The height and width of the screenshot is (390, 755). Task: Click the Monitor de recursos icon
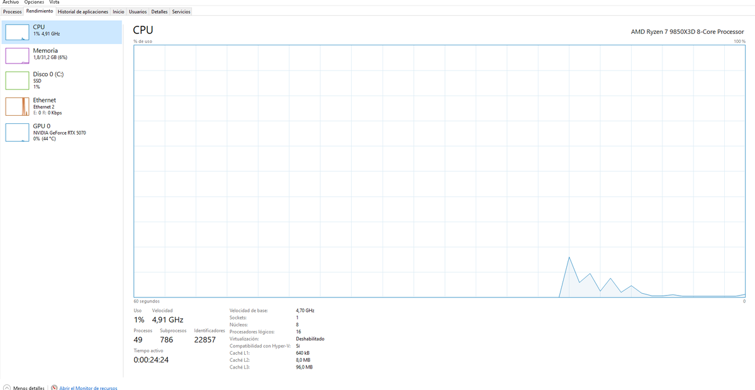(x=54, y=387)
